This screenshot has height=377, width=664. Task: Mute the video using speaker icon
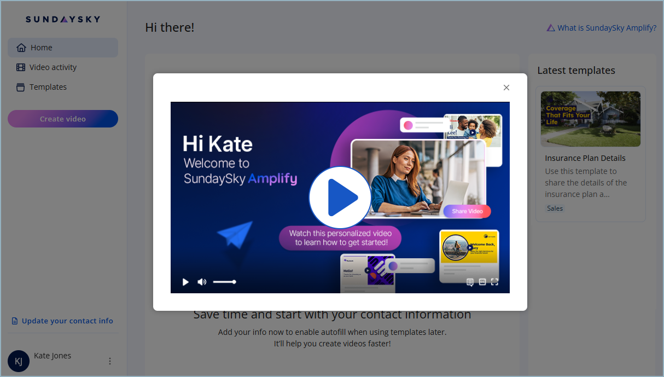[202, 282]
